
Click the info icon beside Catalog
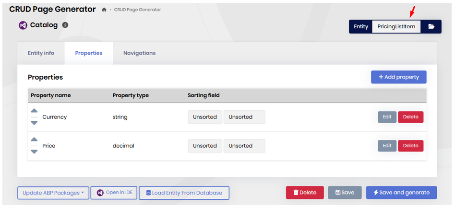tap(65, 25)
